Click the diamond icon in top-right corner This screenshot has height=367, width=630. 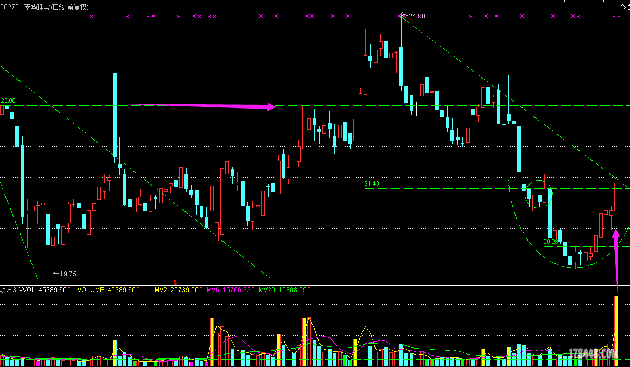point(622,7)
